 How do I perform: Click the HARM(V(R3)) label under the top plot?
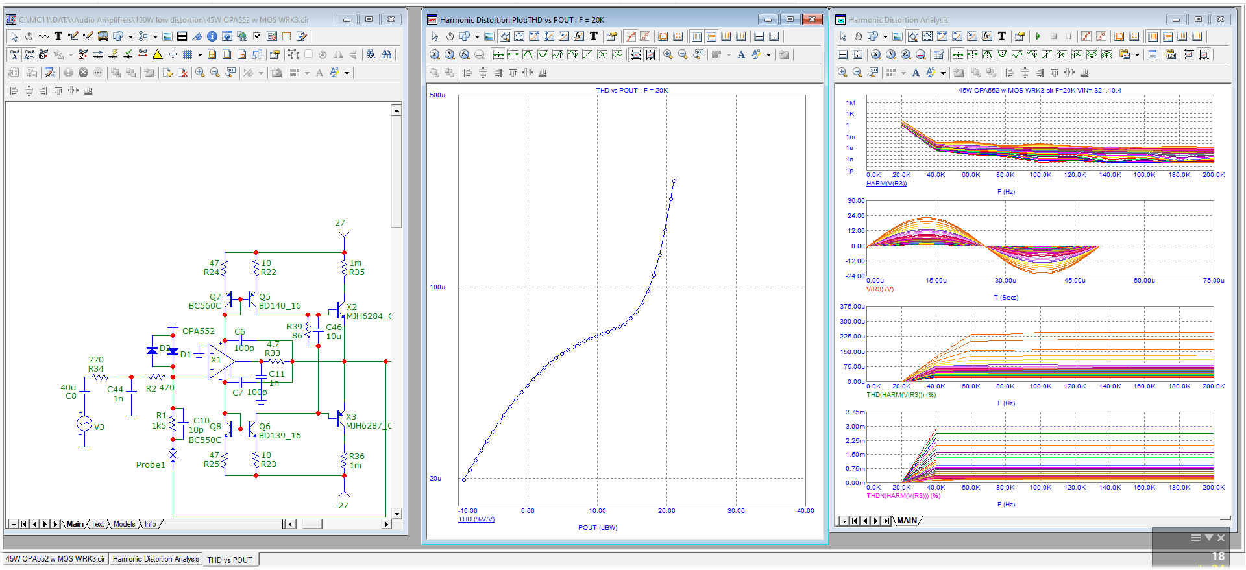(886, 184)
